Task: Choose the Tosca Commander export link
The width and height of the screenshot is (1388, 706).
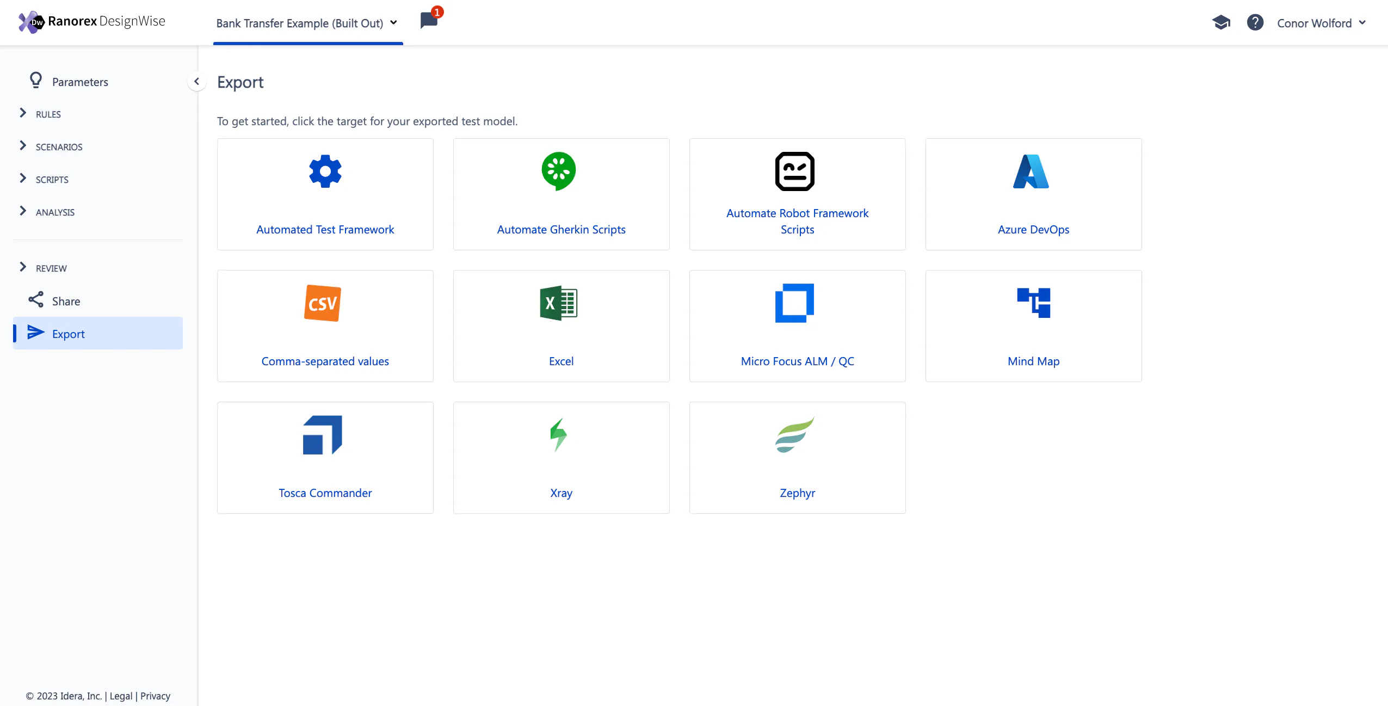Action: (325, 493)
